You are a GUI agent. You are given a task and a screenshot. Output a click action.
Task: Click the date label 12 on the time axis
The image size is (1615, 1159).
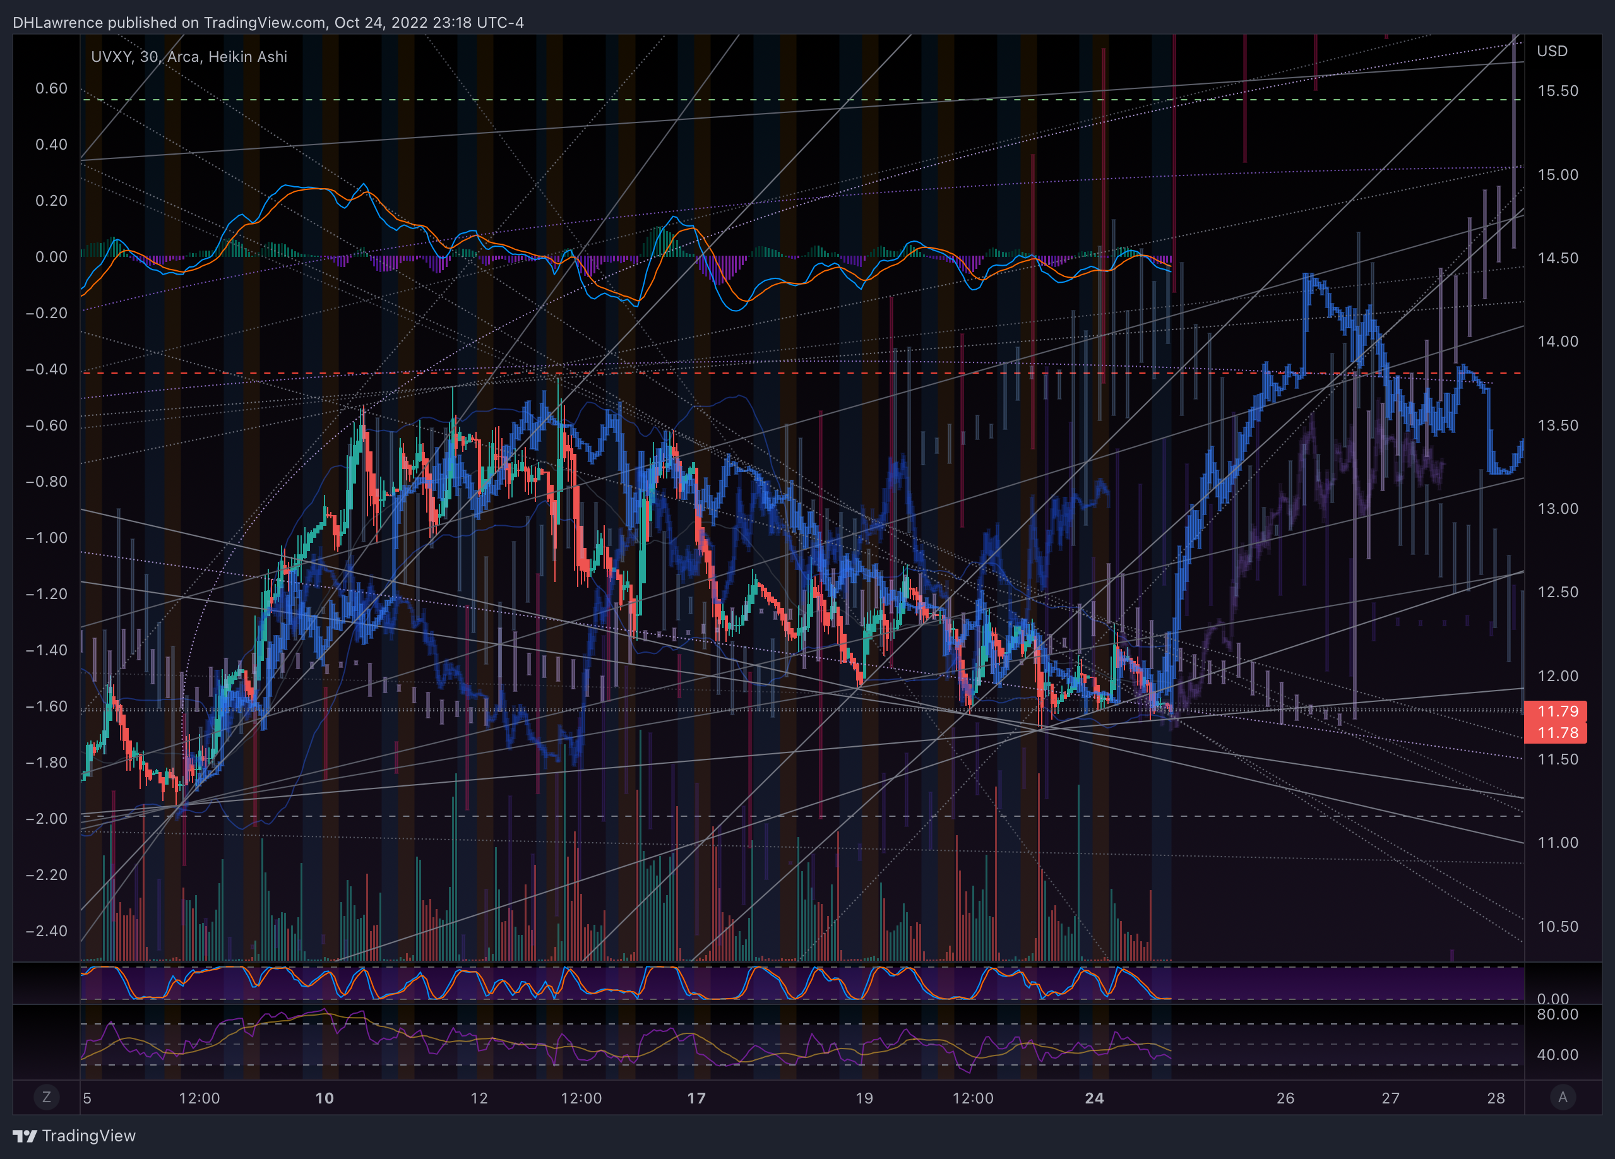pyautogui.click(x=479, y=1098)
